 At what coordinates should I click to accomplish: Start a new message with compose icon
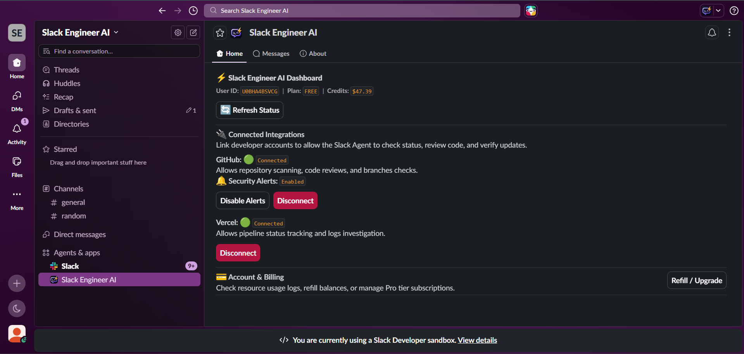193,33
